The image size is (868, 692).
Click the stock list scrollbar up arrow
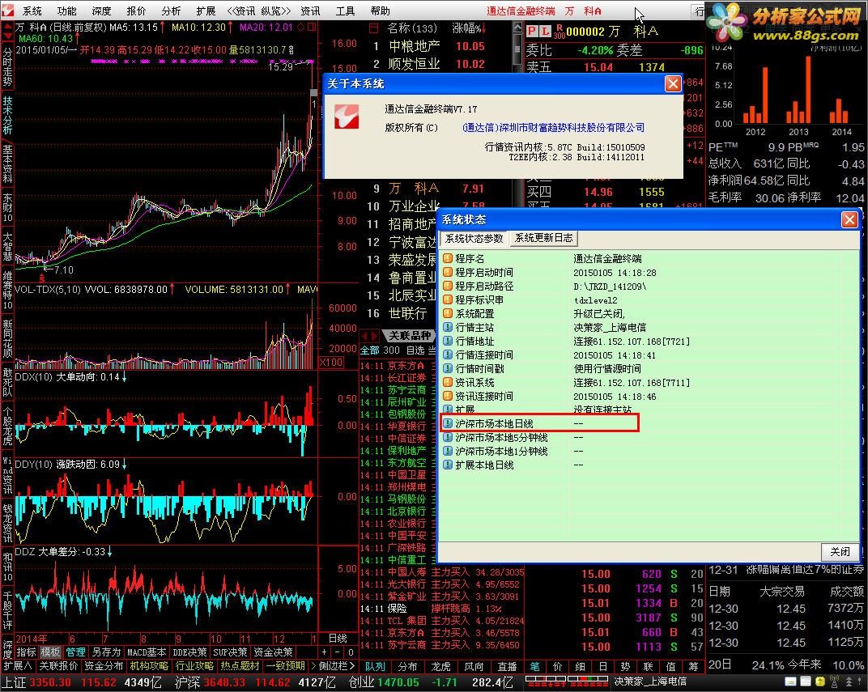click(x=517, y=27)
